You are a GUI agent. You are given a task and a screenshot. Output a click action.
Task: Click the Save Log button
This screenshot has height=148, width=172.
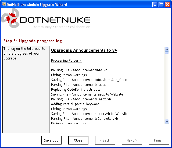coord(51,140)
